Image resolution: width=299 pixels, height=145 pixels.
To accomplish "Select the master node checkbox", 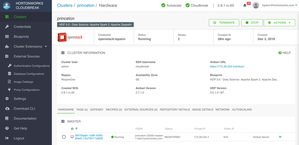I will coord(64,137).
